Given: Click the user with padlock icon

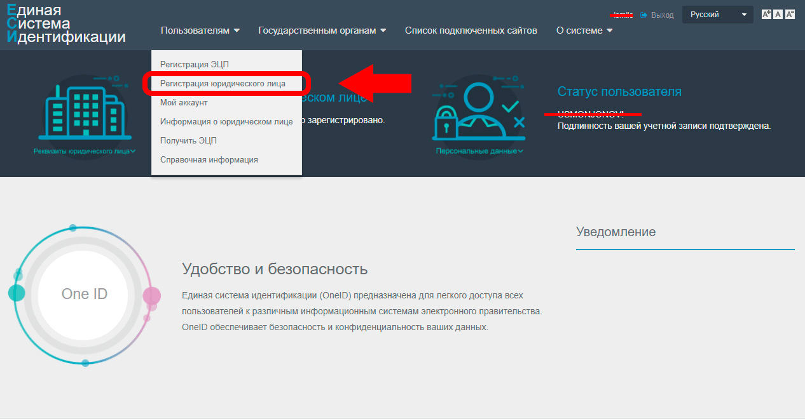Looking at the screenshot, I should [479, 110].
